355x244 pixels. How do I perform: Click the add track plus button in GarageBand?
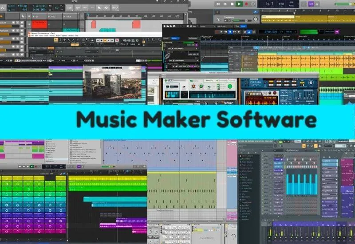[217, 12]
